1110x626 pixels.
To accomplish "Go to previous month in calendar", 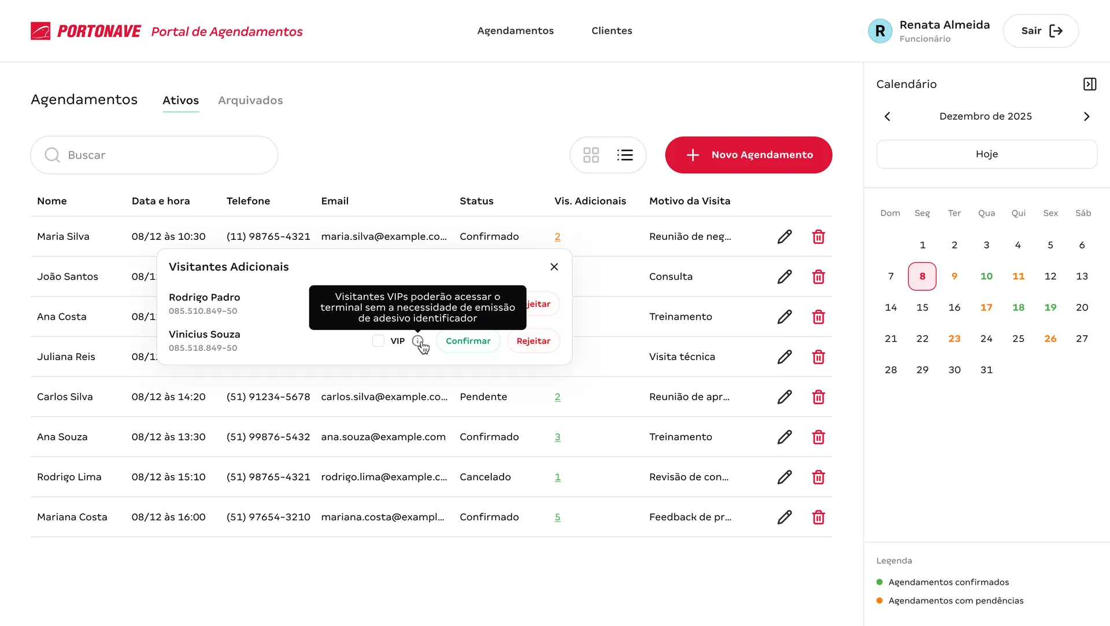I will pyautogui.click(x=887, y=117).
